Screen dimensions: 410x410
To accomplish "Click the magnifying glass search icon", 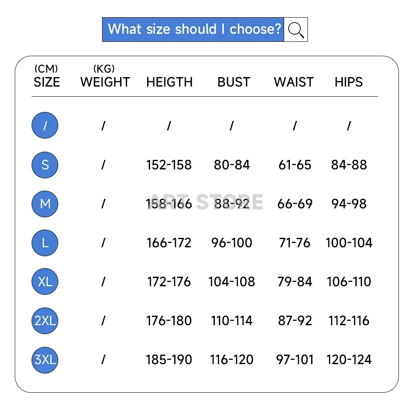I will [x=296, y=30].
